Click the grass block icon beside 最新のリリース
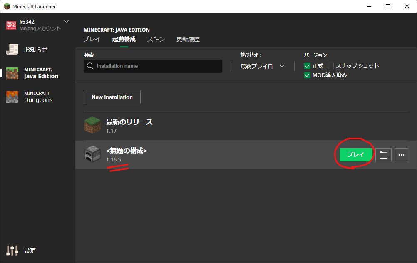Viewport: 417px width, 263px height. (92, 124)
